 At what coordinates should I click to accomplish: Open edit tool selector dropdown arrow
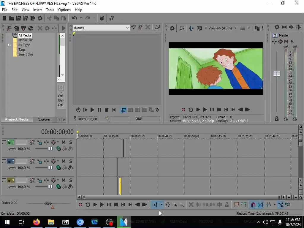(x=161, y=205)
